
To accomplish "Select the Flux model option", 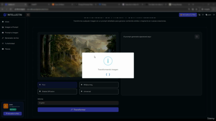I will point(57,85).
